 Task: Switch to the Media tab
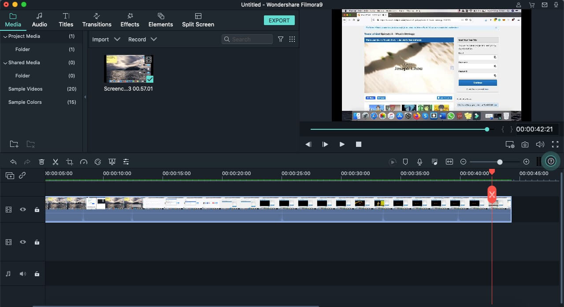13,20
